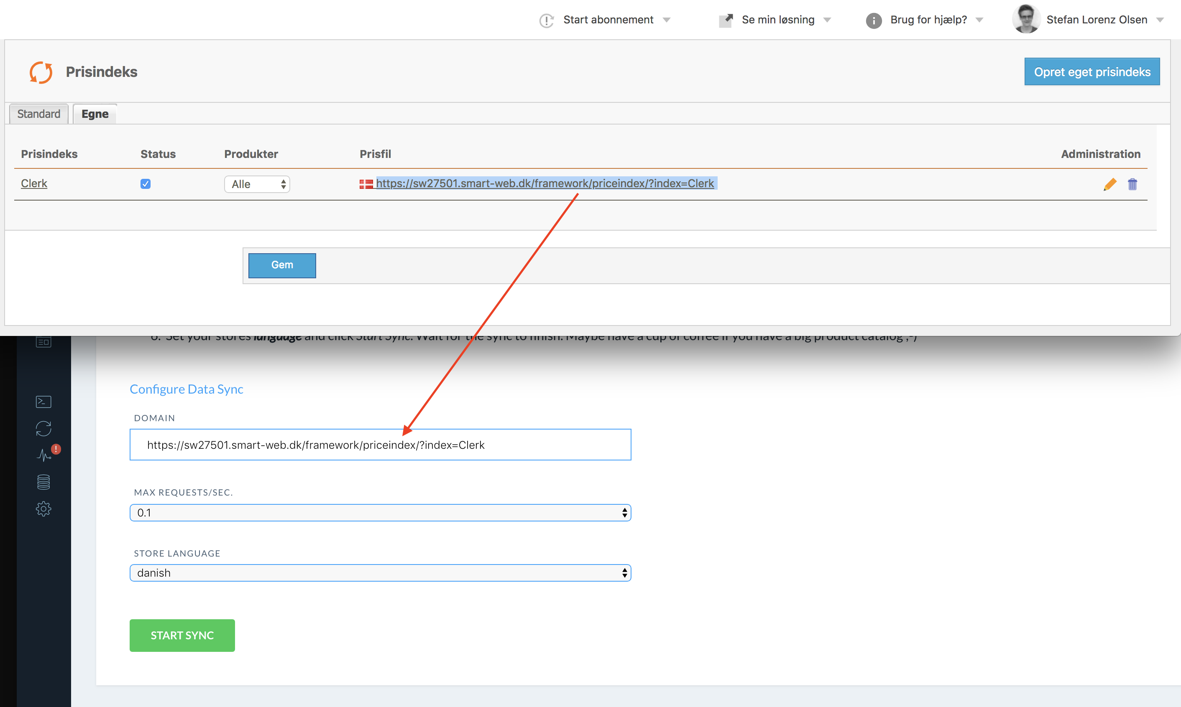Viewport: 1181px width, 707px height.
Task: Click the sync arrows sidebar icon
Action: [x=43, y=428]
